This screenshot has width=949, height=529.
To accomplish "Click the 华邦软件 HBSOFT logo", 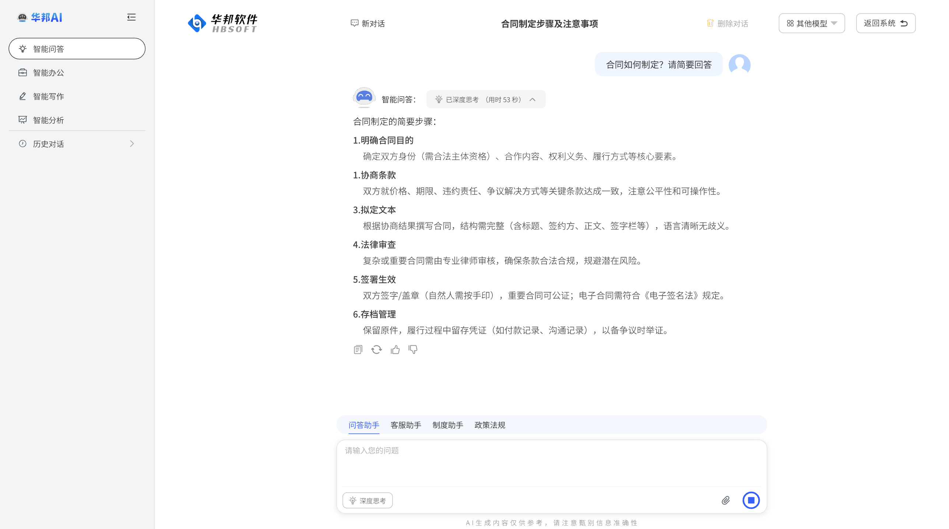I will pos(222,23).
